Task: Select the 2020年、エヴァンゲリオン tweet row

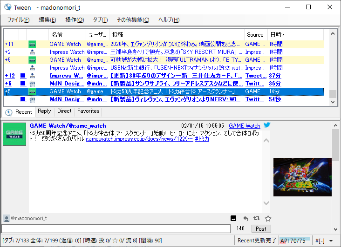Action: tap(164, 44)
